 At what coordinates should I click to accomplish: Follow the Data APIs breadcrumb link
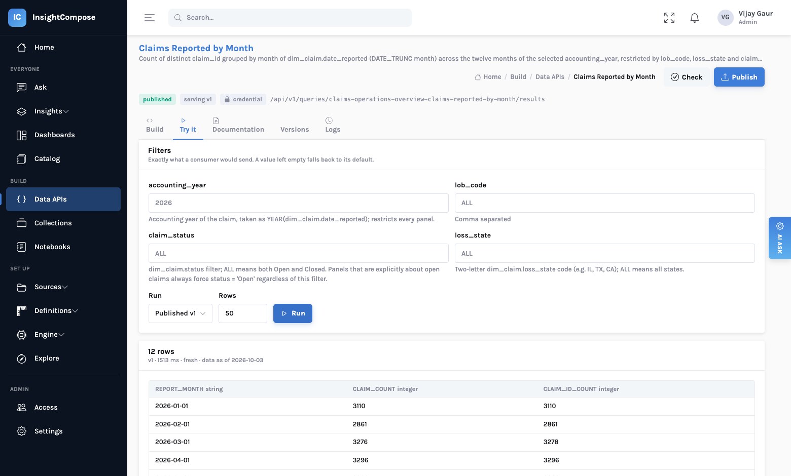[x=550, y=77]
